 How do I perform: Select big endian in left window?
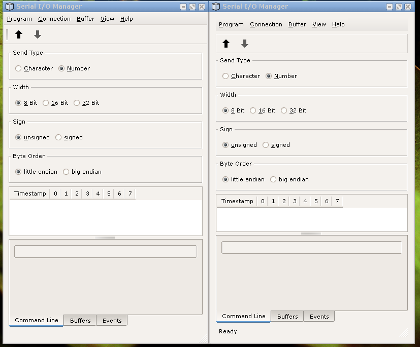pos(82,172)
